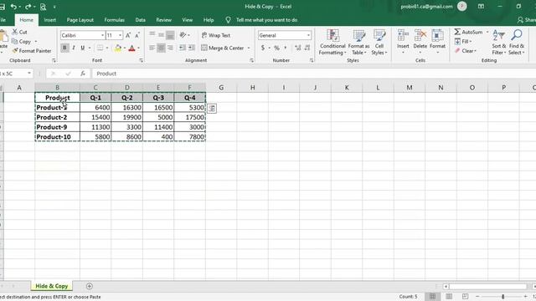The width and height of the screenshot is (536, 301).
Task: Open the Formulas ribbon tab
Action: click(x=114, y=20)
